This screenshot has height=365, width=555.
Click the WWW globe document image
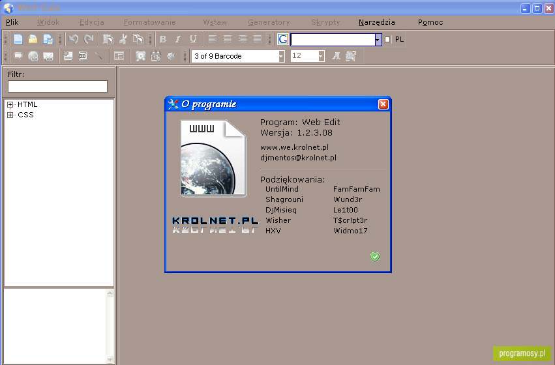click(x=213, y=158)
